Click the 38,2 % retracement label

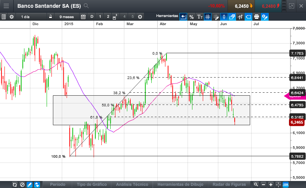pyautogui.click(x=119, y=93)
